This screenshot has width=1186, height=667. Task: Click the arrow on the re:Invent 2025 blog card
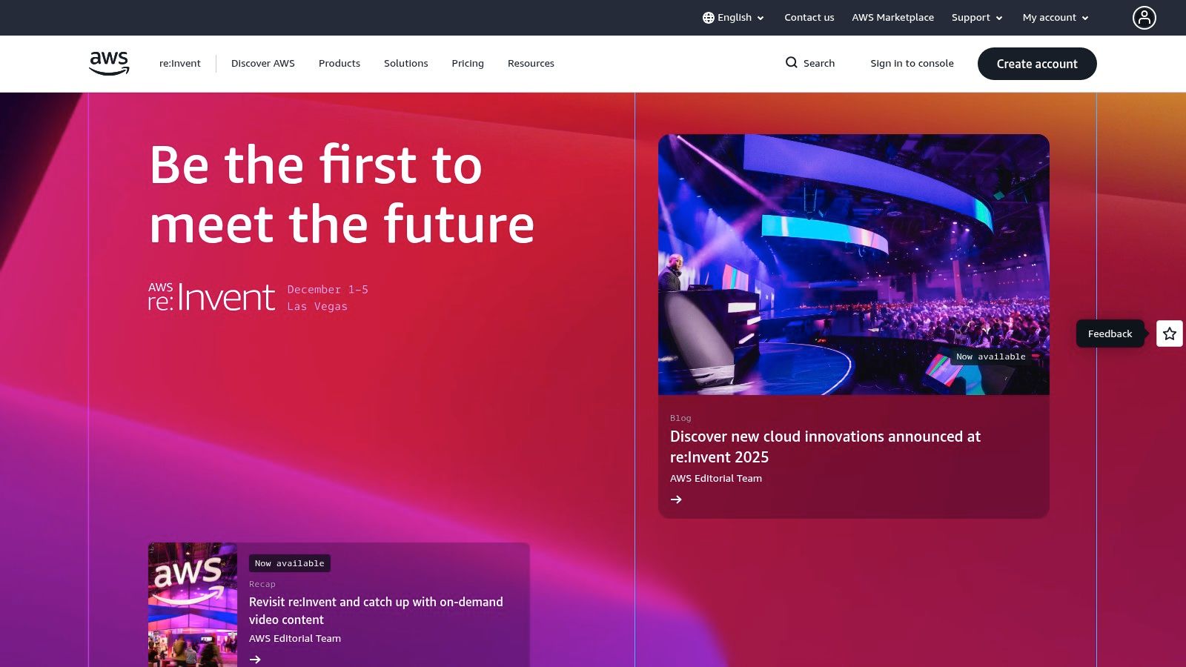coord(677,500)
